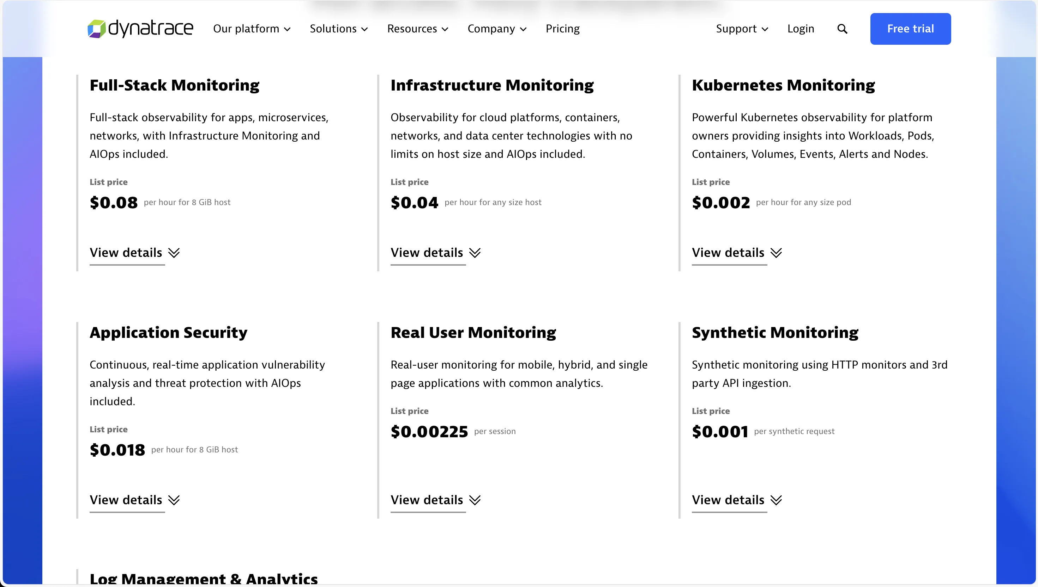This screenshot has width=1038, height=587.
Task: Click the Kubernetes Monitoring view details chevron
Action: tap(777, 253)
